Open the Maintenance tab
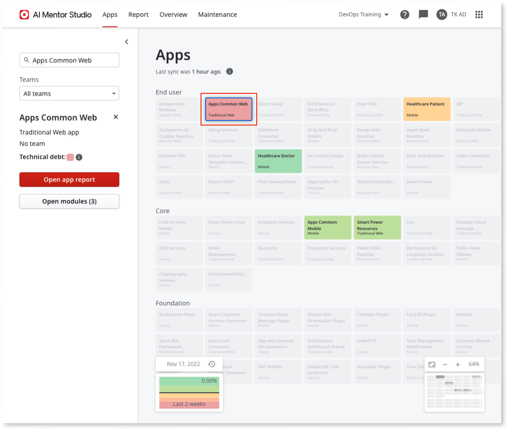This screenshot has width=508, height=430. pos(217,14)
